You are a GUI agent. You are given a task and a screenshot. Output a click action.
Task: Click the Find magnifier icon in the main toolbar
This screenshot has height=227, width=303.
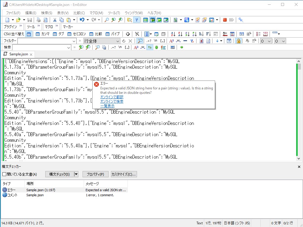[107, 20]
